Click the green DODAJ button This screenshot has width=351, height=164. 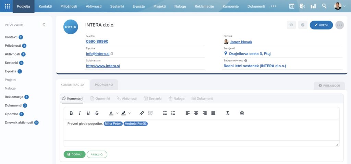[x=74, y=154]
